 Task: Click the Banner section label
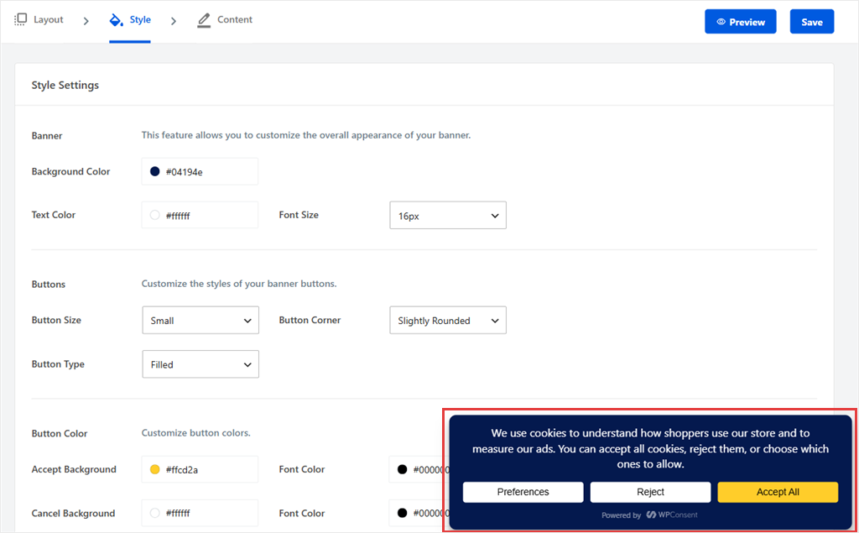tap(47, 135)
